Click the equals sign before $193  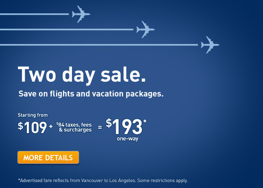coord(100,127)
